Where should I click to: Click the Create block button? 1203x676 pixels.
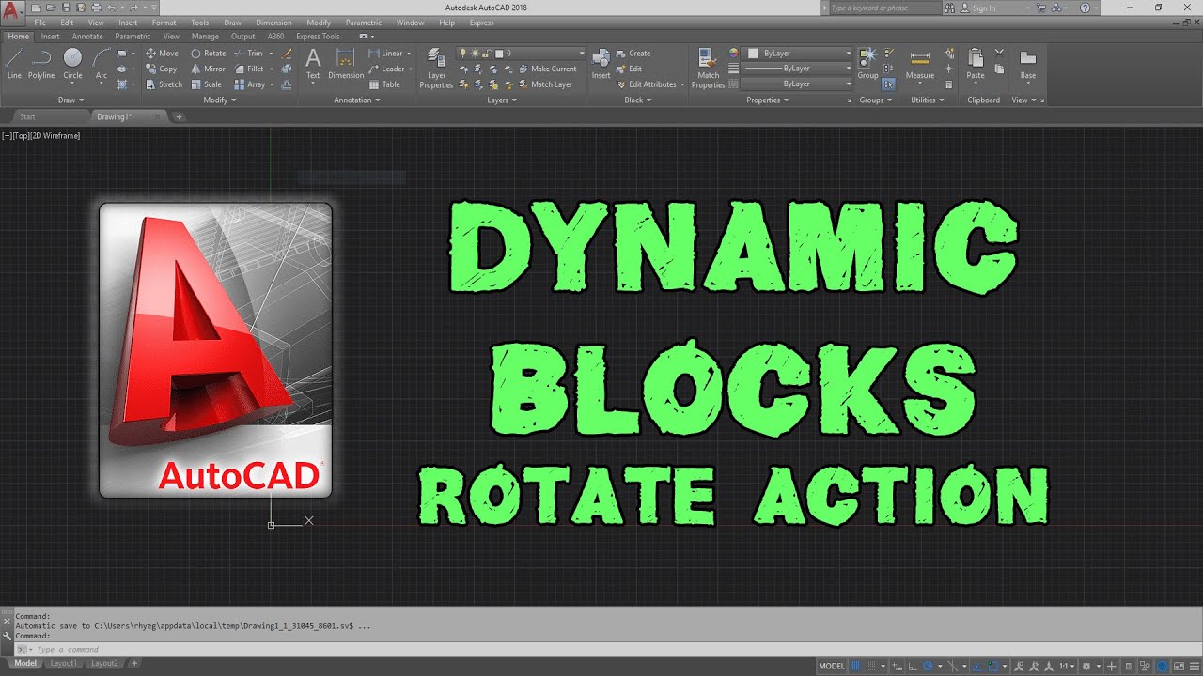click(x=633, y=54)
